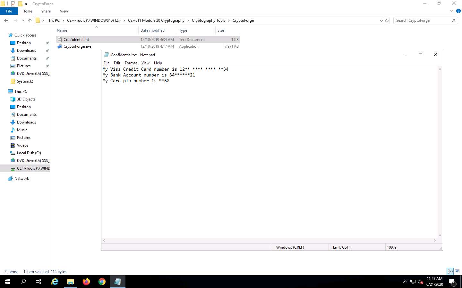Click the back navigation arrow in Explorer
462x288 pixels.
pos(6,20)
